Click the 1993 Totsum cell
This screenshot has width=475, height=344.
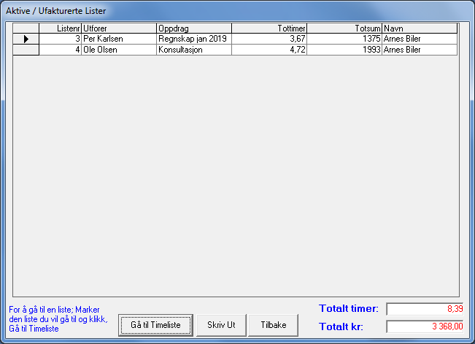click(x=344, y=50)
